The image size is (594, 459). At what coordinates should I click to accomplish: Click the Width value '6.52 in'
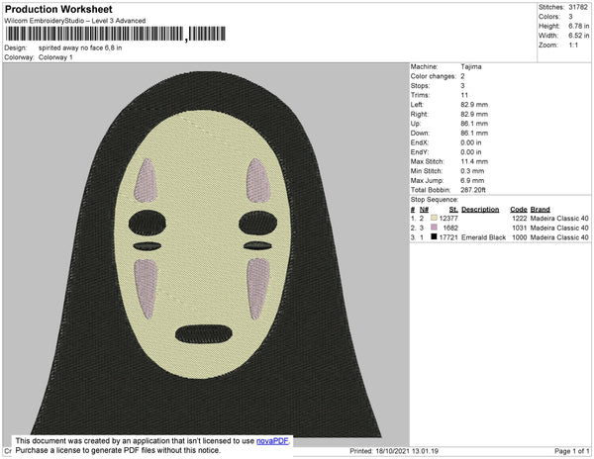tap(578, 36)
